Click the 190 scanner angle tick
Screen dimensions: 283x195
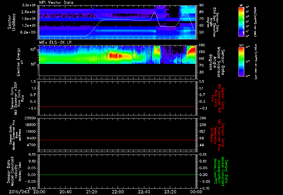coord(202,45)
